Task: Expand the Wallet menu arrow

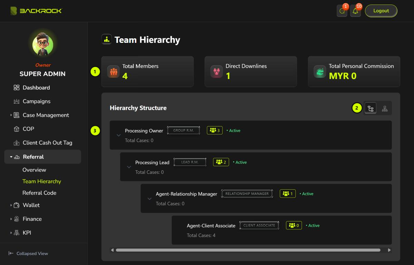Action: pyautogui.click(x=11, y=205)
